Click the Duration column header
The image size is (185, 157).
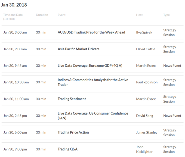tap(42, 15)
